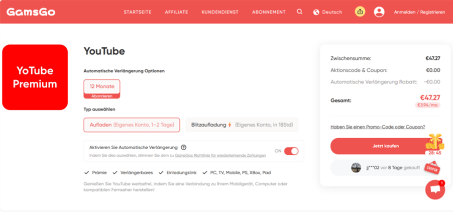Click the GamsGo logo
The width and height of the screenshot is (453, 212).
coord(24,12)
